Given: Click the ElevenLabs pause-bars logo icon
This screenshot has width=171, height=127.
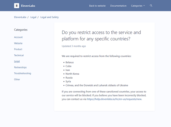Looking at the screenshot, I should click(17, 6).
